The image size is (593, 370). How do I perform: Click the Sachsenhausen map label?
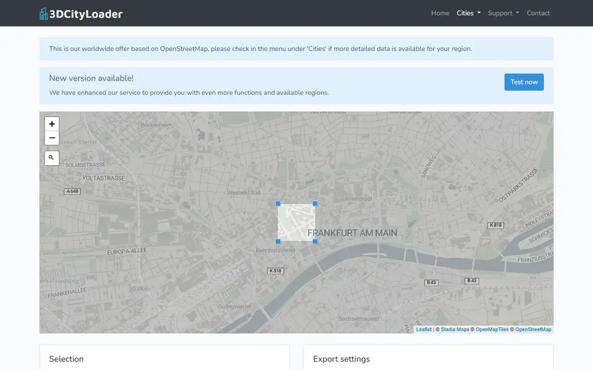point(358,319)
